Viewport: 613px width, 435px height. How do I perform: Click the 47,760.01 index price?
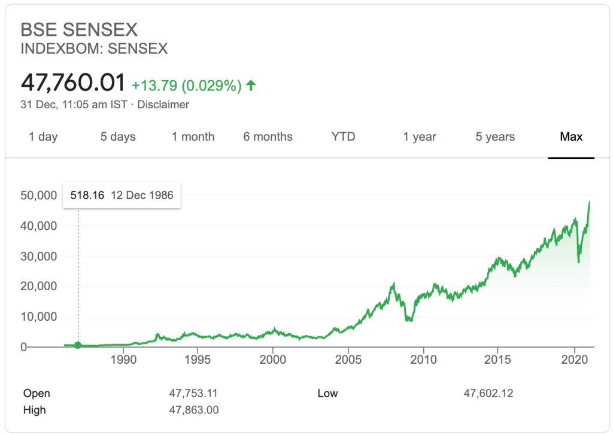pyautogui.click(x=73, y=83)
